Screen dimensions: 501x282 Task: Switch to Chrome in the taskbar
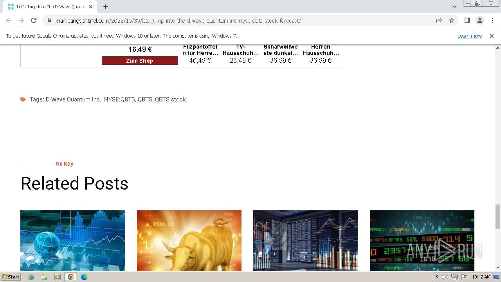70,277
